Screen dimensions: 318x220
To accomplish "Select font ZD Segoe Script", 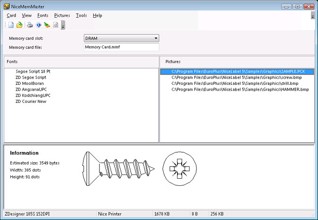I will point(31,77).
